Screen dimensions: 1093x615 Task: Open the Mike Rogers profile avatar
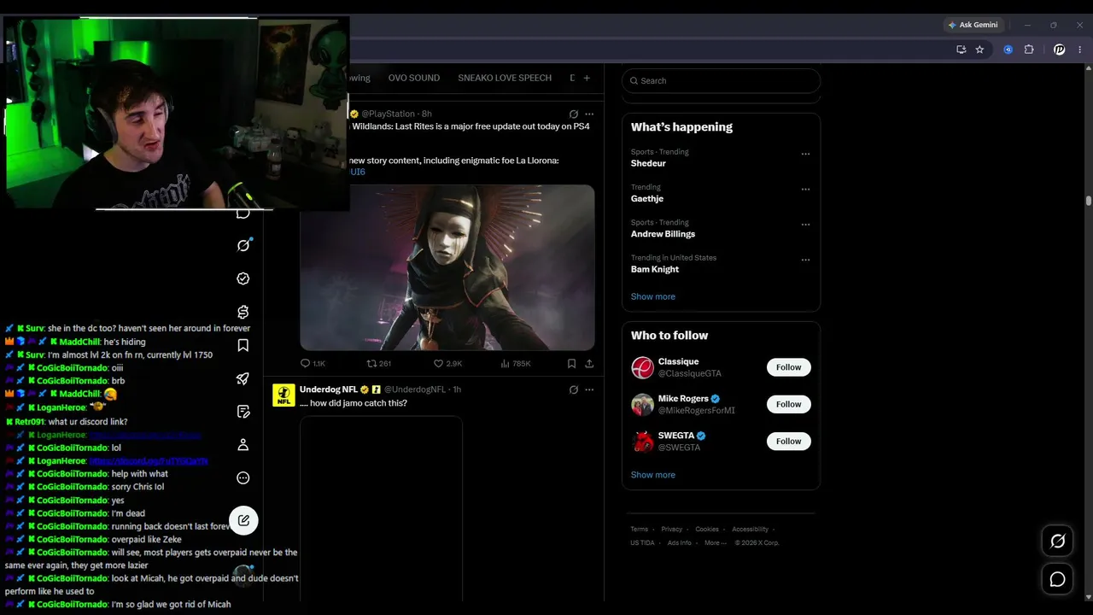[642, 405]
